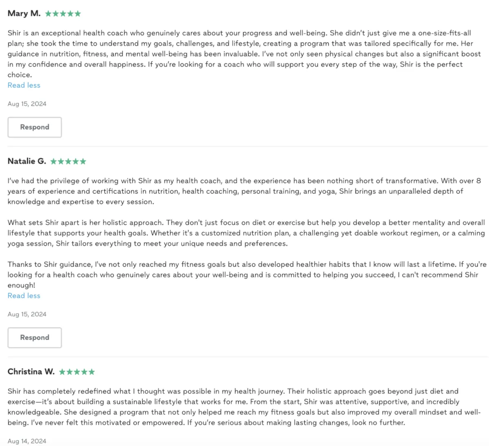The height and width of the screenshot is (446, 489).
Task: Open reviewer name Mary M.
Action: pyautogui.click(x=24, y=13)
